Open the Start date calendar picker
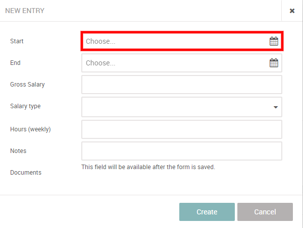 tap(274, 41)
